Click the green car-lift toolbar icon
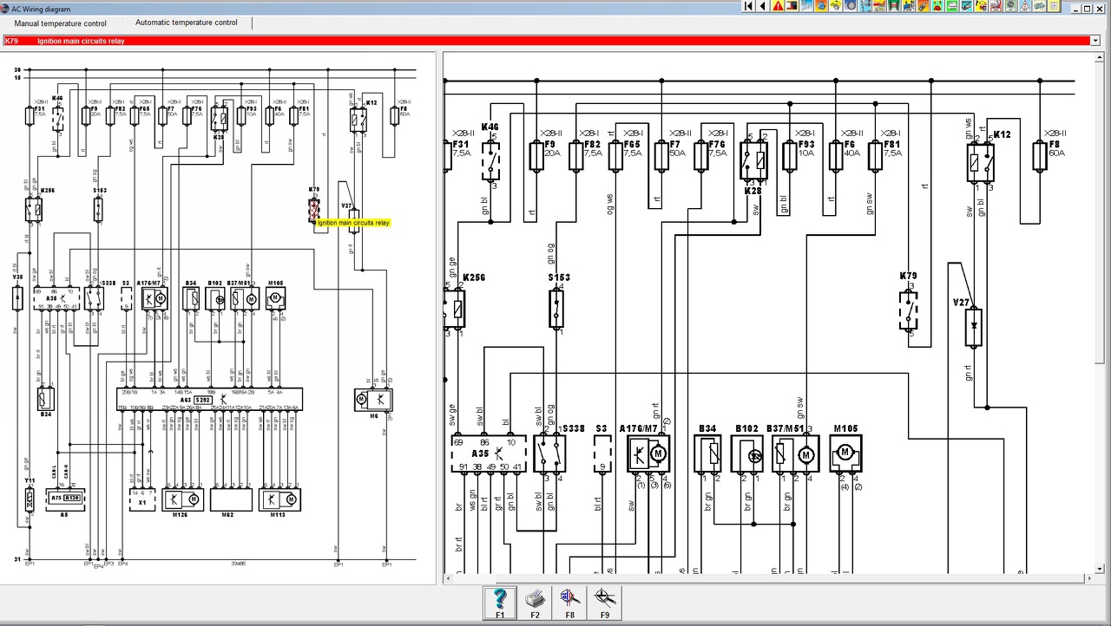 (x=894, y=6)
